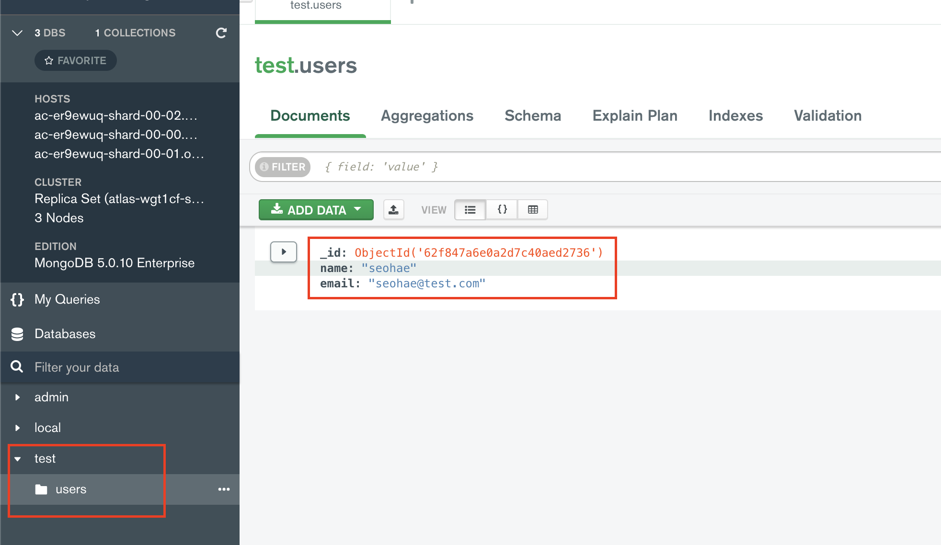Expand the admin database

[18, 397]
